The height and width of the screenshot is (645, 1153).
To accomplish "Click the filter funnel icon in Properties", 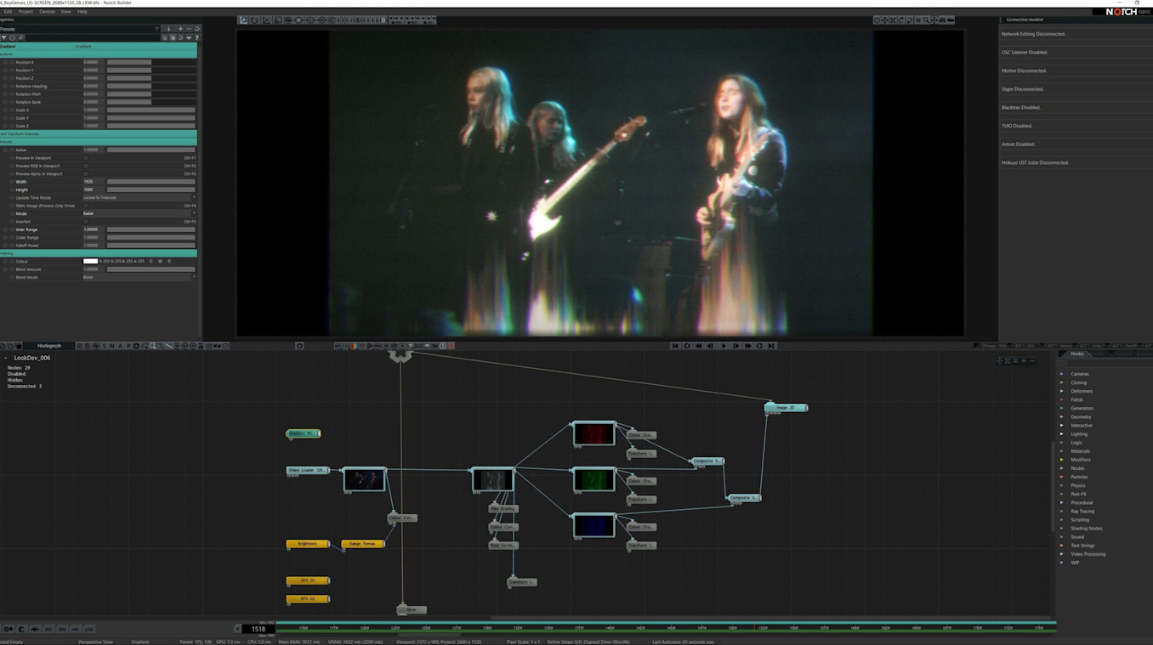I will [4, 37].
